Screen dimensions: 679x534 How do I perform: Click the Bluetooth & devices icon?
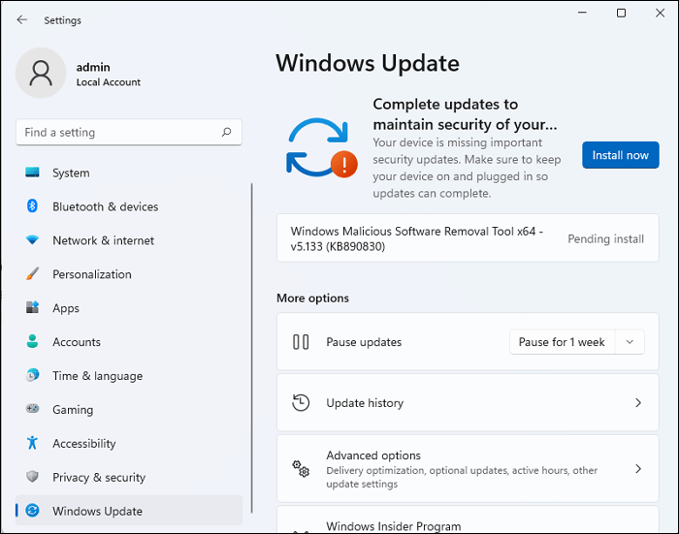(x=33, y=206)
